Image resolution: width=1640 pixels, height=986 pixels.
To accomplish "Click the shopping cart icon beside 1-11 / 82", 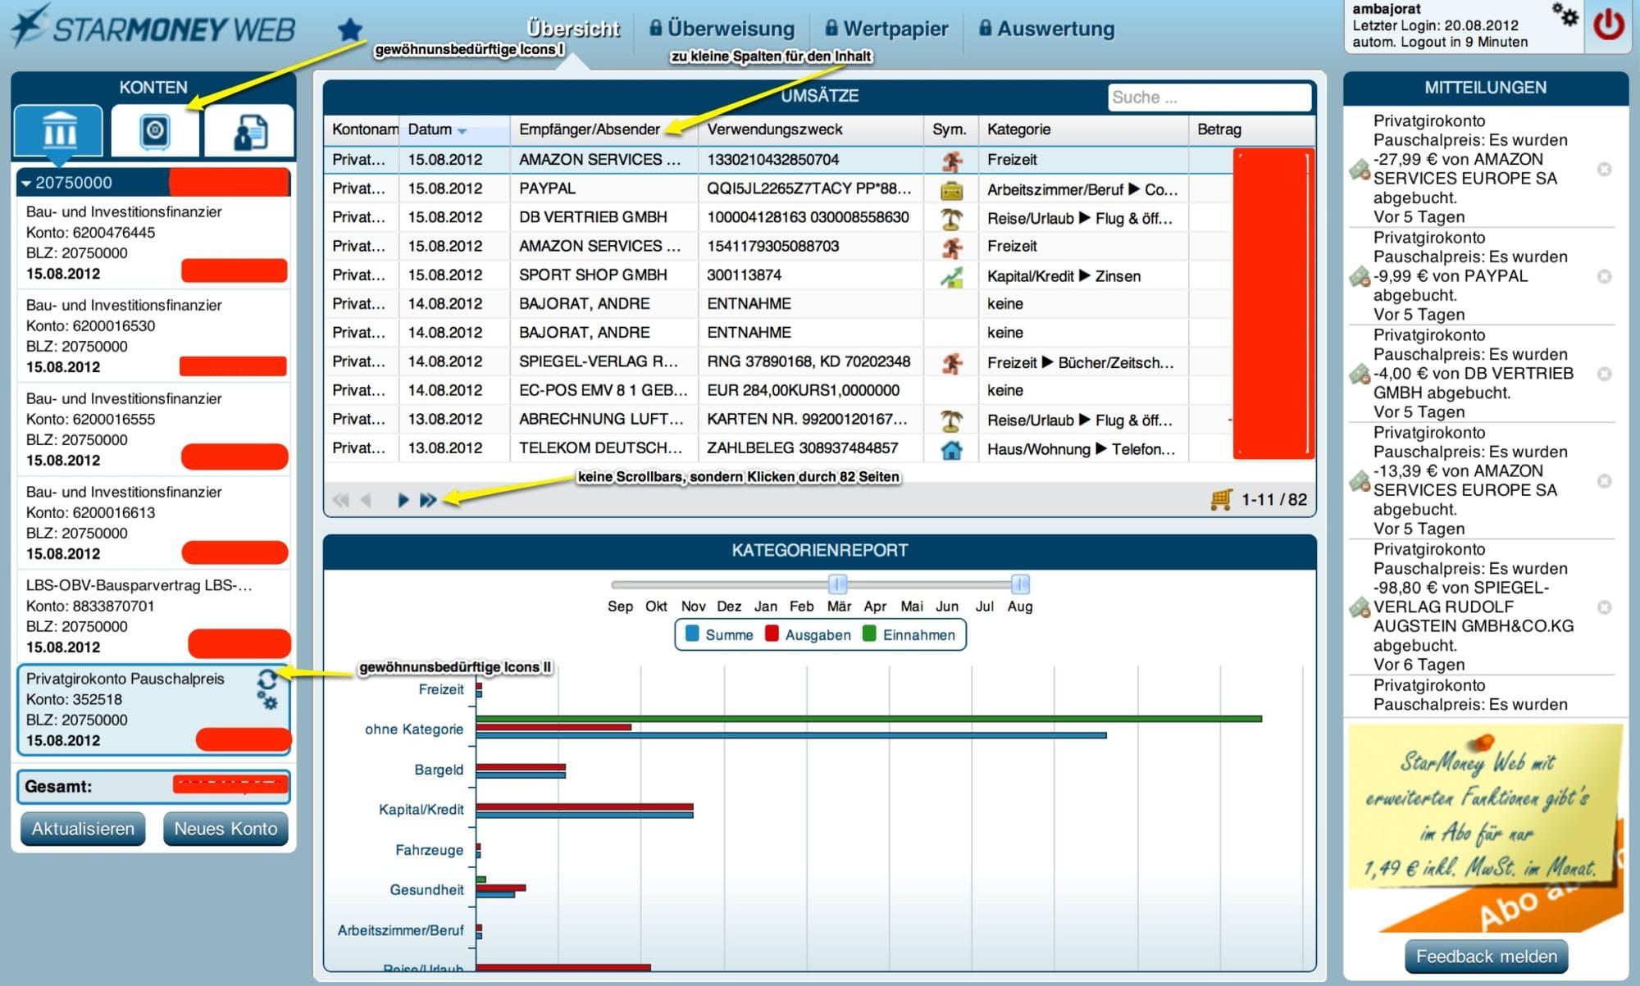I will pyautogui.click(x=1221, y=499).
